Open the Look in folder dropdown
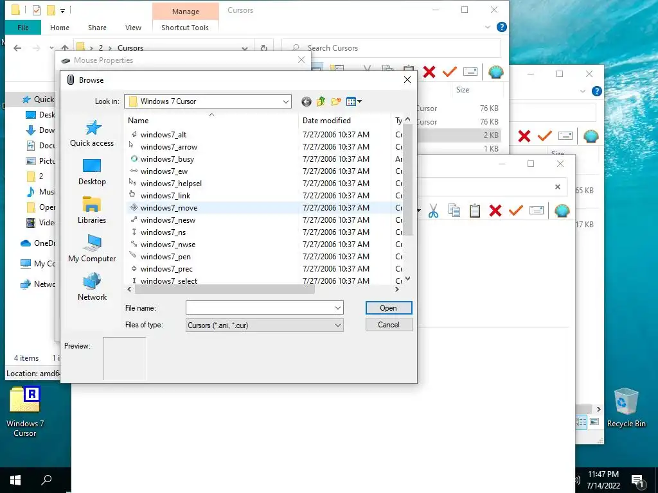 click(208, 101)
